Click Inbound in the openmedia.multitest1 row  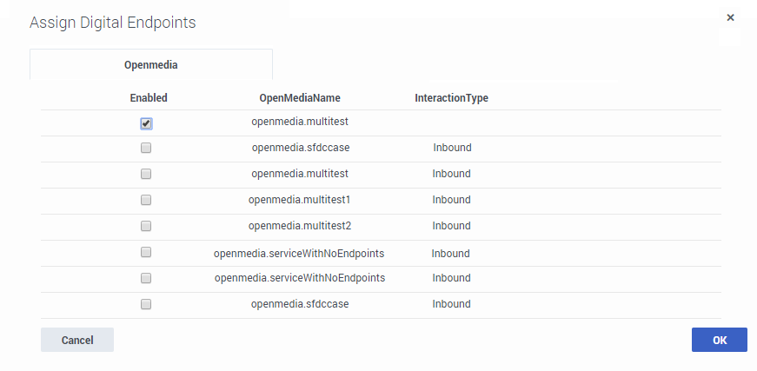coord(451,200)
